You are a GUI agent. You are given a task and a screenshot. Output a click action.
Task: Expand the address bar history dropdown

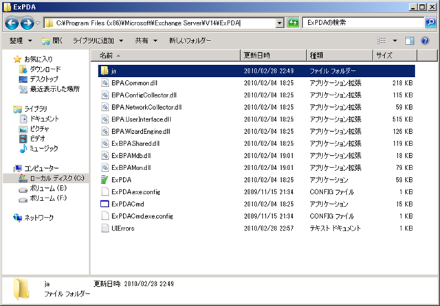(x=280, y=23)
